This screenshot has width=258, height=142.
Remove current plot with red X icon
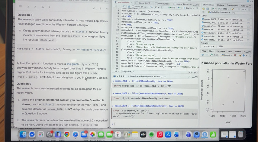click(235, 55)
